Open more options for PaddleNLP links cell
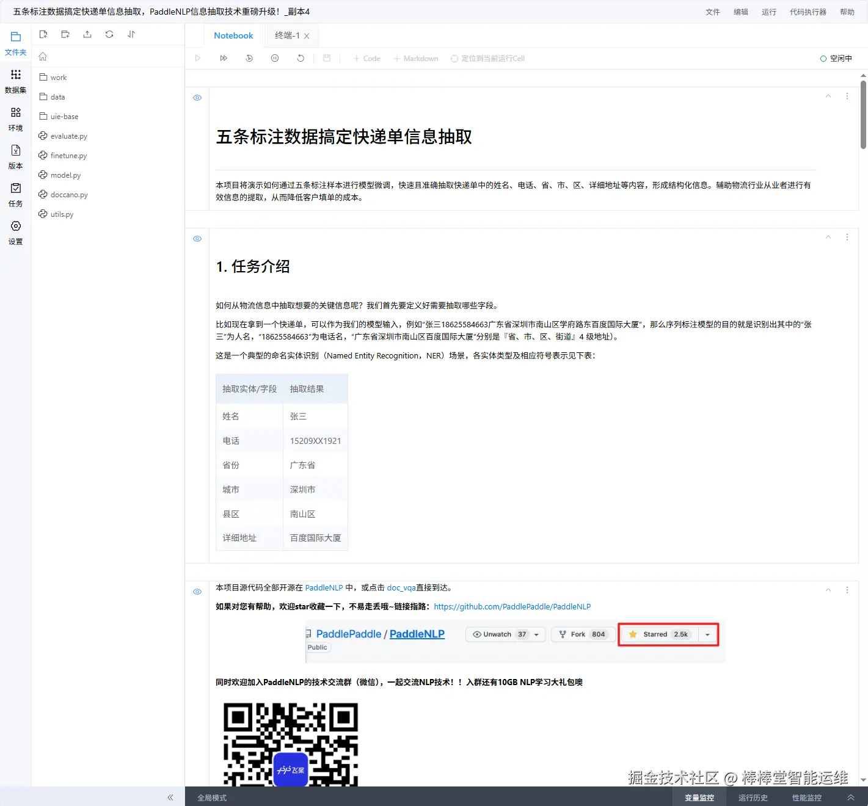 pyautogui.click(x=847, y=590)
